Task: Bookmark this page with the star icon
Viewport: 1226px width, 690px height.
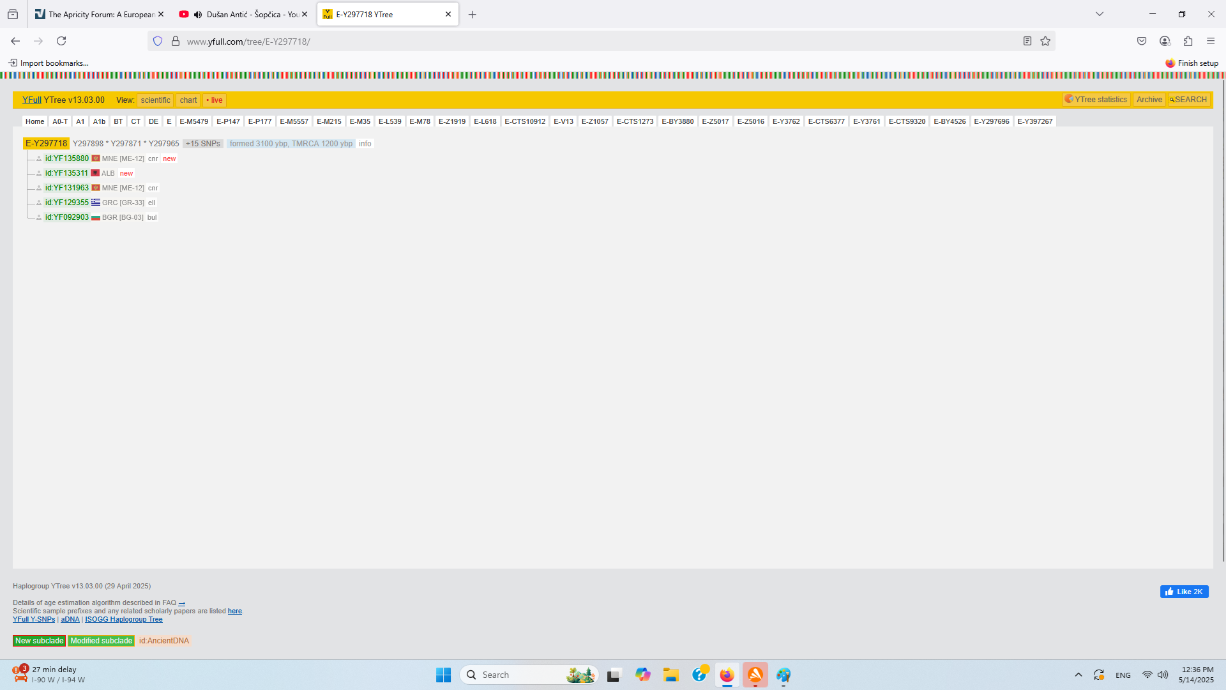Action: coord(1045,42)
